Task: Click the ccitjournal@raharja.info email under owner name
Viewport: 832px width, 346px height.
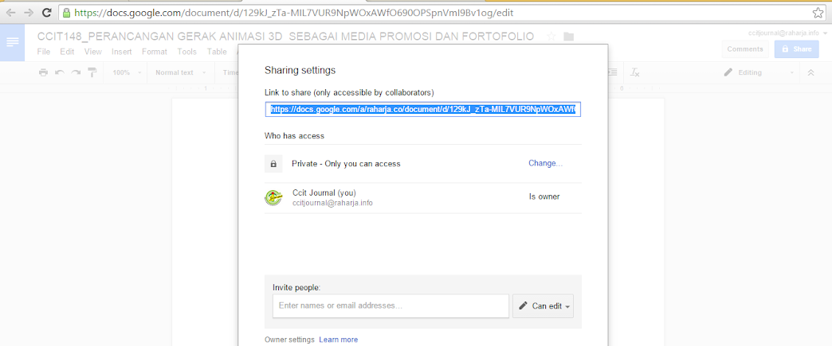Action: pos(332,203)
